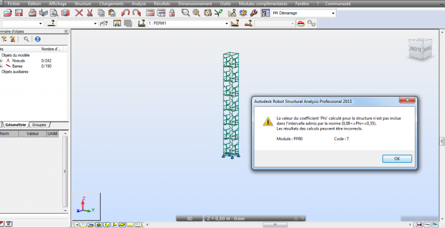Undo the last action with the red arrow
Viewport: 445px width, 228px height.
click(126, 13)
